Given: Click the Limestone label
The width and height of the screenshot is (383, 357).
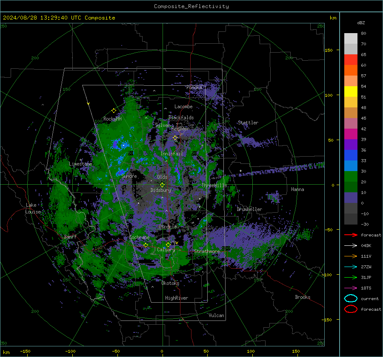Looking at the screenshot, I should [80, 164].
